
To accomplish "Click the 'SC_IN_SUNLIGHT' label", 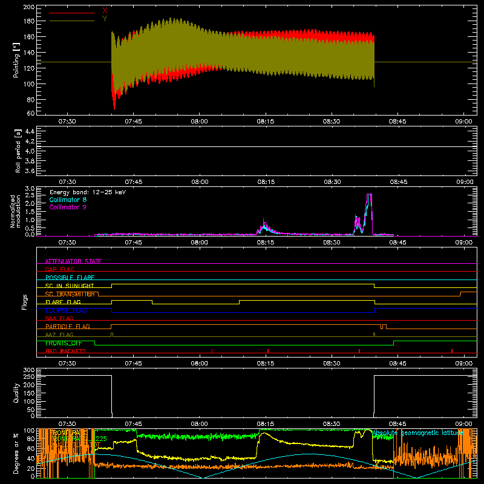I will click(70, 286).
